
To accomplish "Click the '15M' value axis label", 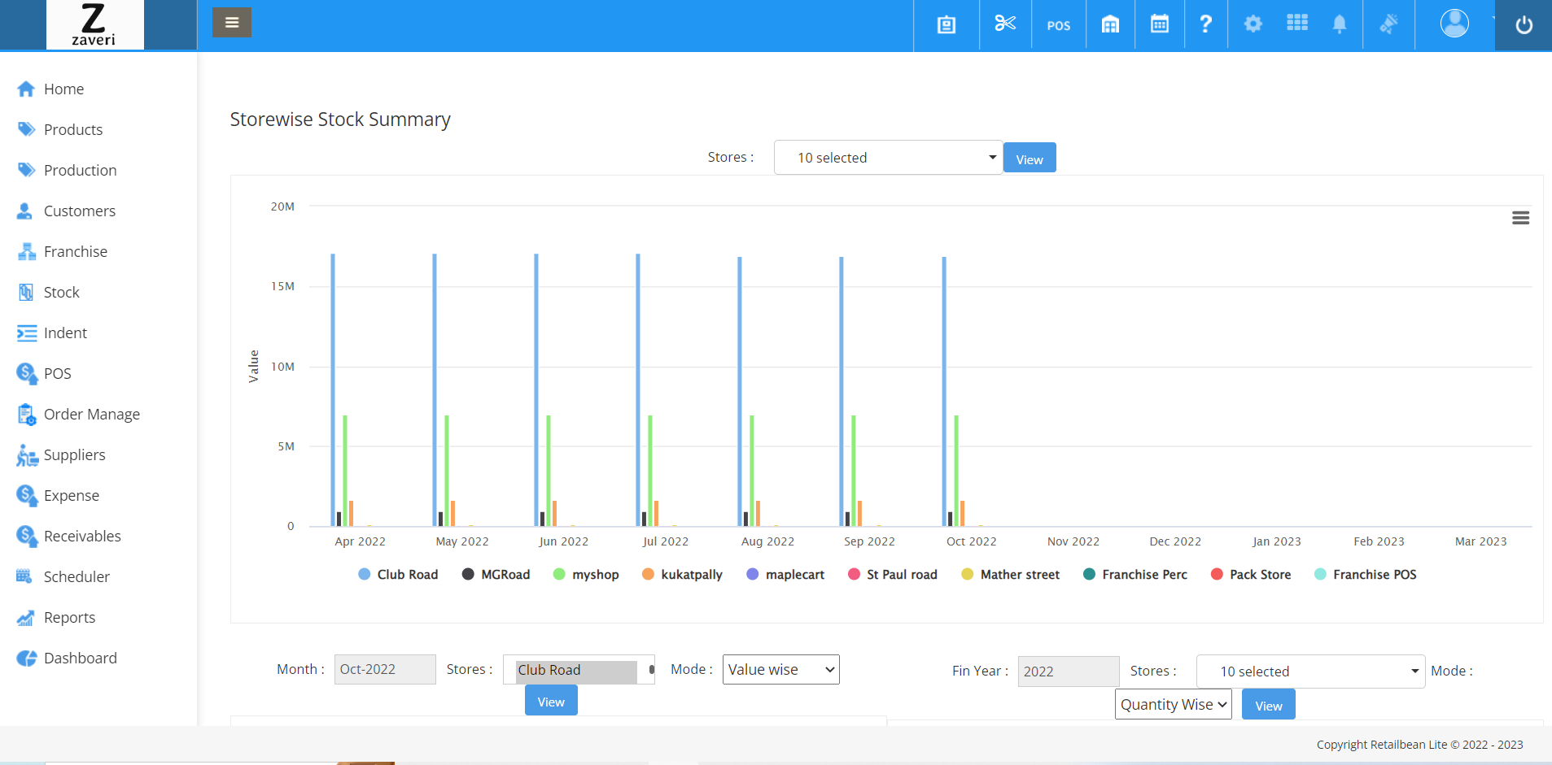I will (x=282, y=286).
